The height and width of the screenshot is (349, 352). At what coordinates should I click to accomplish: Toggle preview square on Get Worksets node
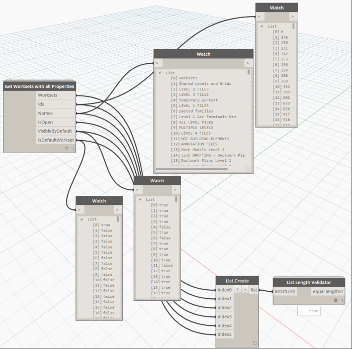click(x=66, y=149)
